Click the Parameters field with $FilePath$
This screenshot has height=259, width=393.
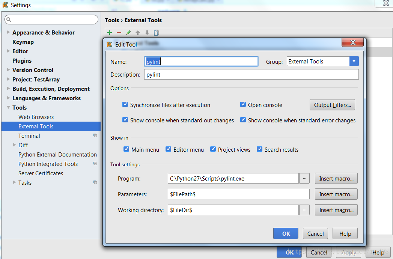tap(239, 194)
